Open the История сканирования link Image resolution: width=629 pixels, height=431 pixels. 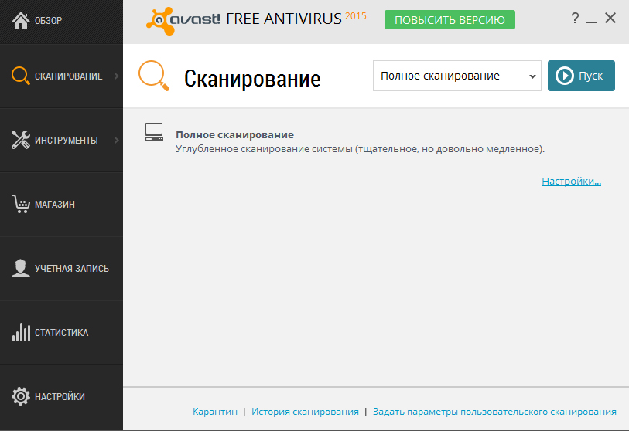tap(305, 412)
